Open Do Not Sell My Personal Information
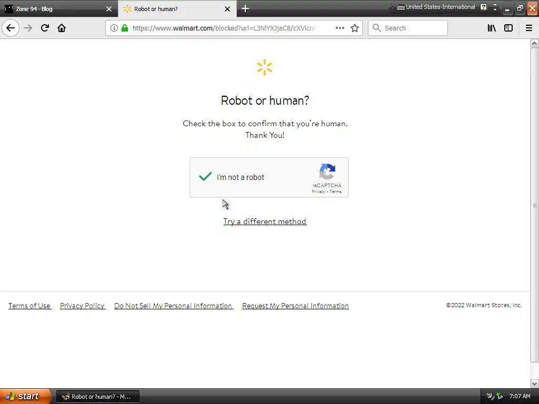Screen dimensions: 539x404 (x=174, y=306)
